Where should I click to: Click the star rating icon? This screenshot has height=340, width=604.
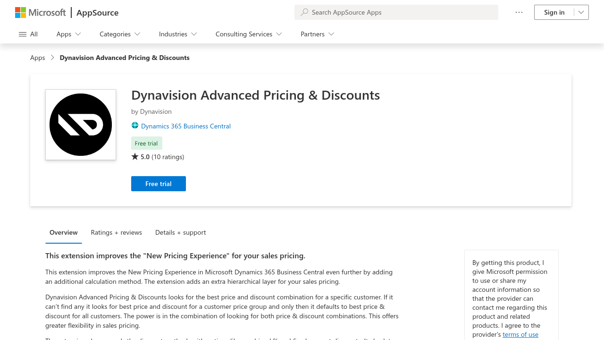point(135,156)
